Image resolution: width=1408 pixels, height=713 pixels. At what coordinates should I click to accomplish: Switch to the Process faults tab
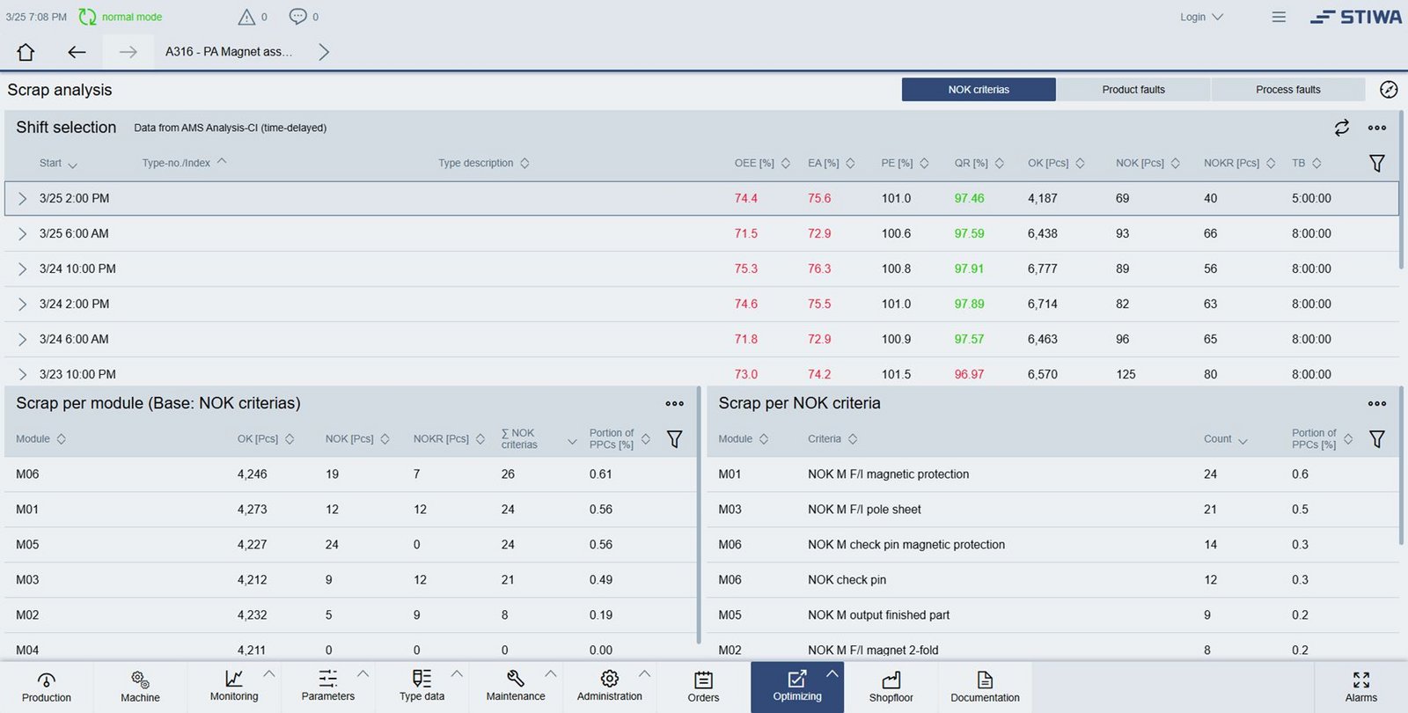coord(1287,90)
